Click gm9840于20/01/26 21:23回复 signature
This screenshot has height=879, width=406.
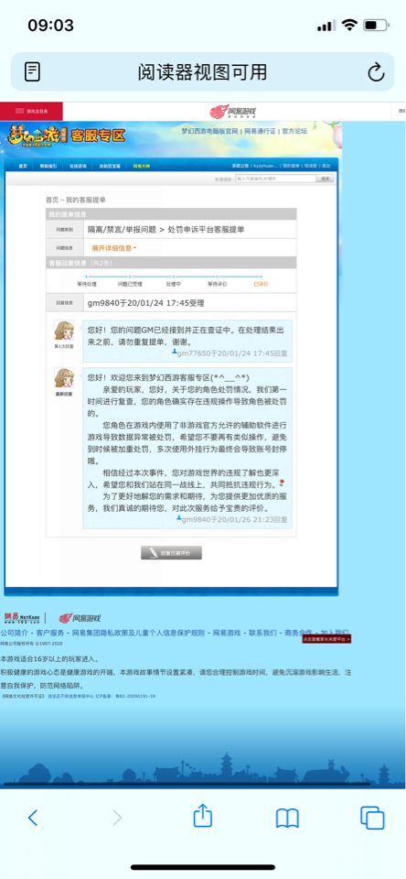(235, 520)
